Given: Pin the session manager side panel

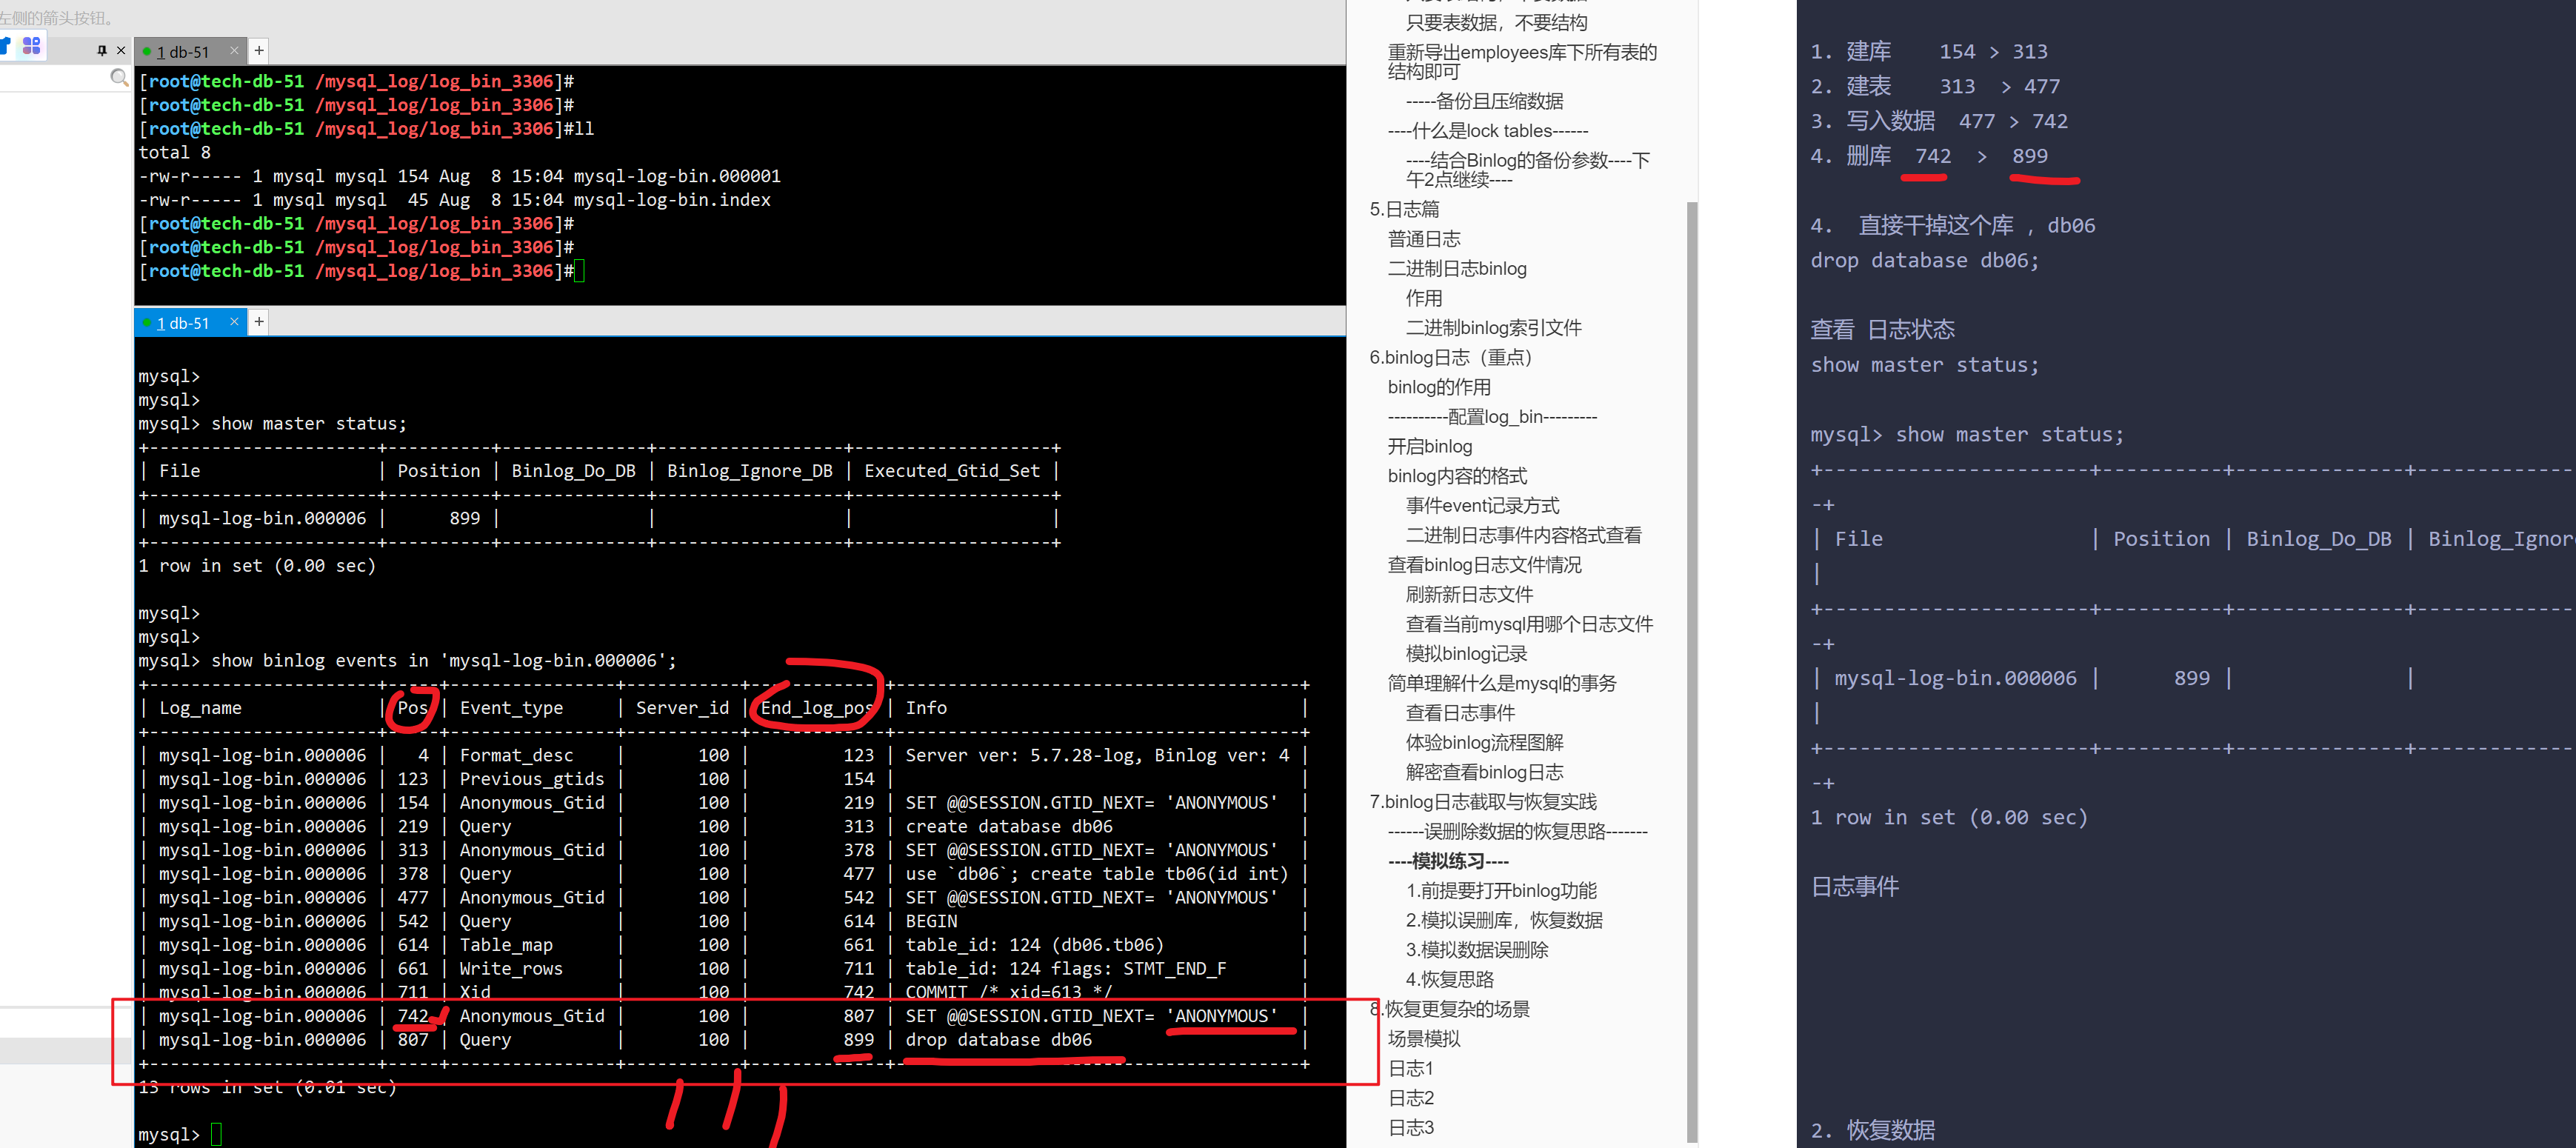Looking at the screenshot, I should (101, 50).
